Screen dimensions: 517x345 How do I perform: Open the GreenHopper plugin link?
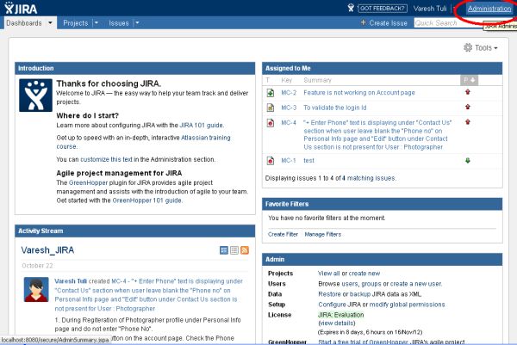(88, 182)
